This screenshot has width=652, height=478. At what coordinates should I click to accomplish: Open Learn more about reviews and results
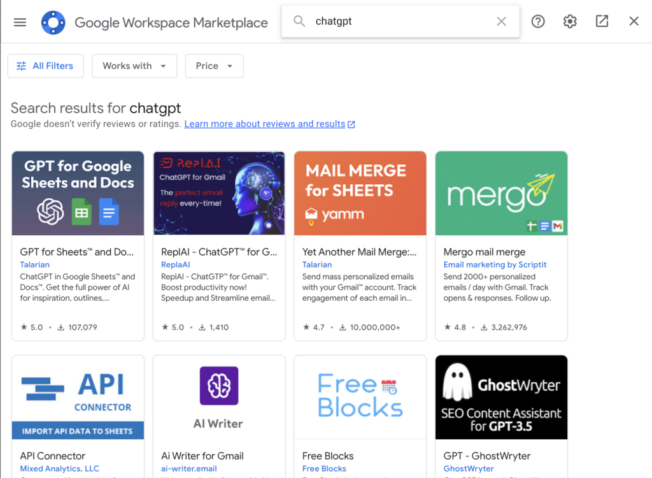269,124
